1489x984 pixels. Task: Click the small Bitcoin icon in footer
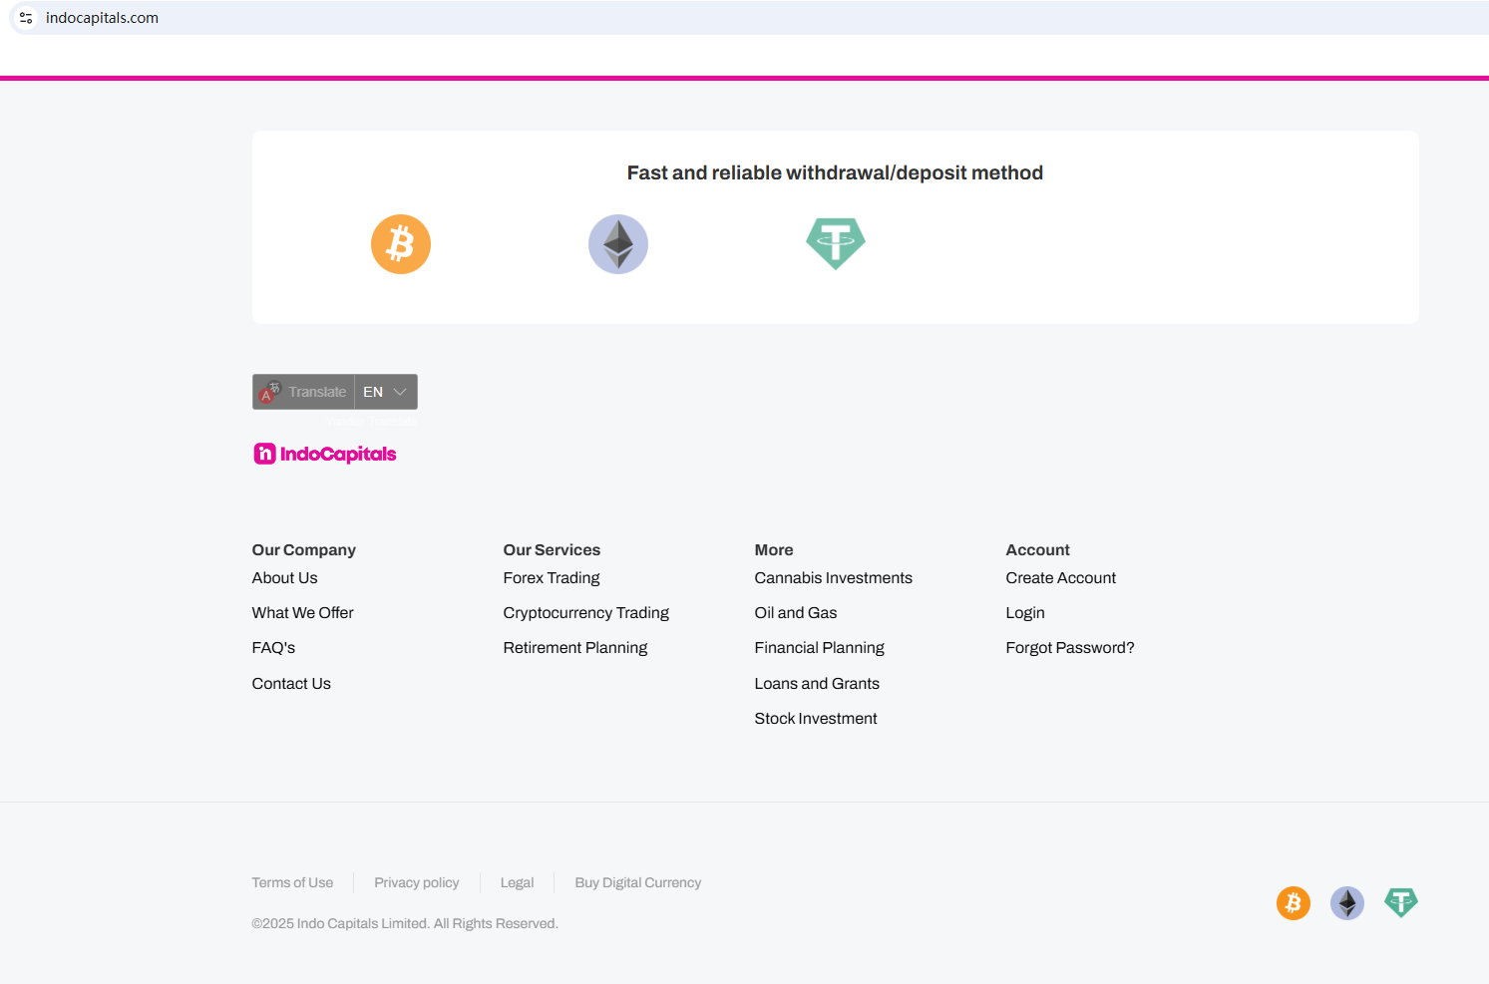point(1294,903)
